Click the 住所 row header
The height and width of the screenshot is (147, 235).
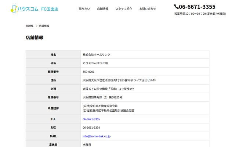click(x=53, y=80)
